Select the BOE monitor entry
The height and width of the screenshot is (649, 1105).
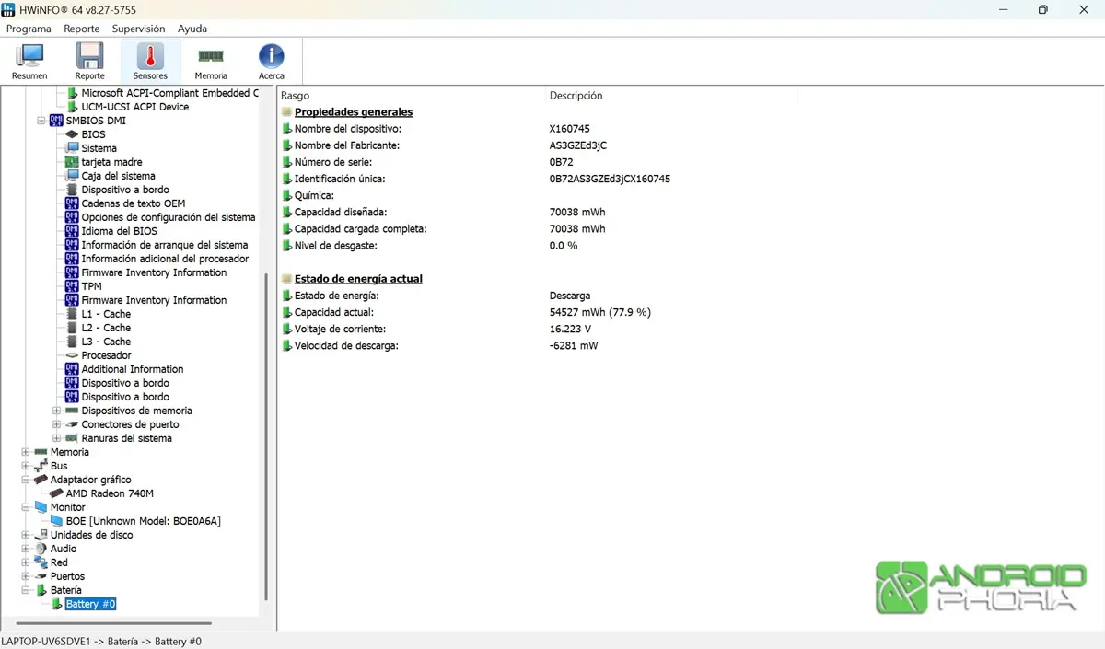tap(143, 521)
